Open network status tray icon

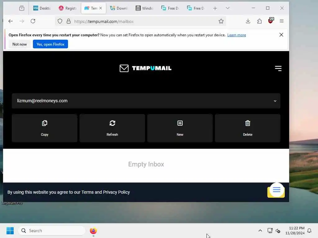pyautogui.click(x=270, y=231)
